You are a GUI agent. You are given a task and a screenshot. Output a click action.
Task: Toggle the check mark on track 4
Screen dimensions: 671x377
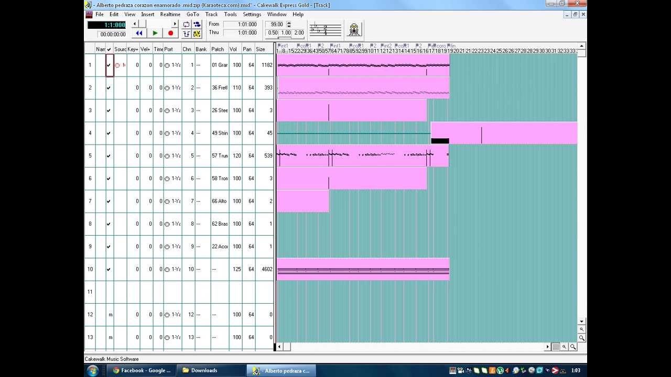click(x=109, y=133)
